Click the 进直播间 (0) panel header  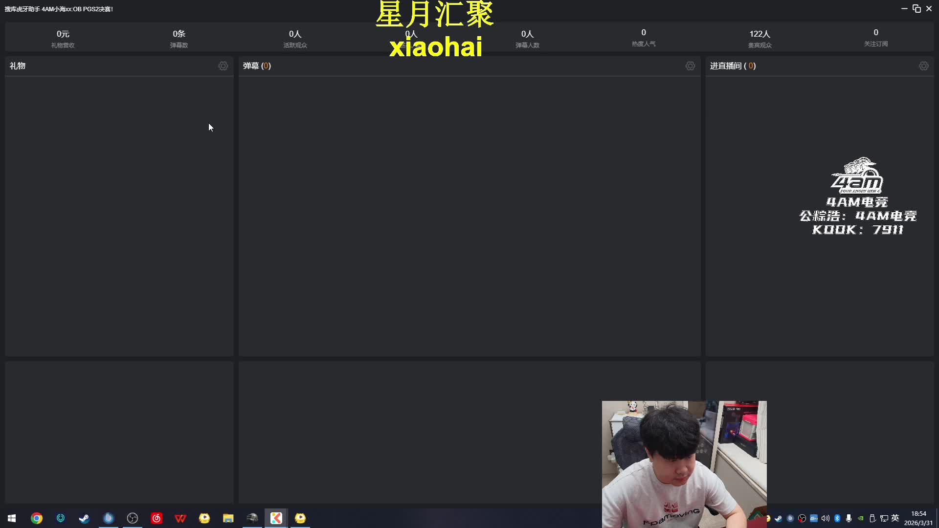[x=733, y=66]
